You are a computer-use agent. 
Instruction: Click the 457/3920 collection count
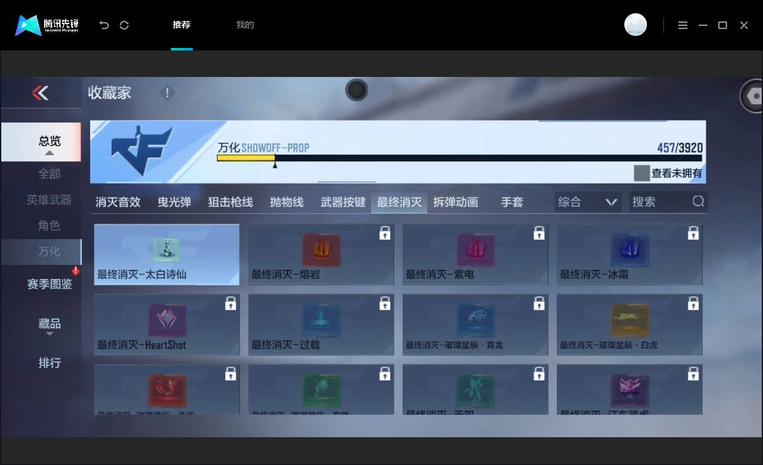click(680, 148)
